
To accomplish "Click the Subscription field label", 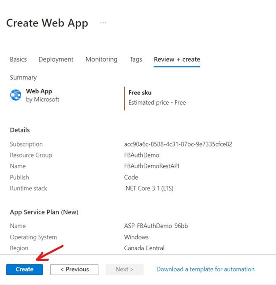I will pyautogui.click(x=26, y=144).
